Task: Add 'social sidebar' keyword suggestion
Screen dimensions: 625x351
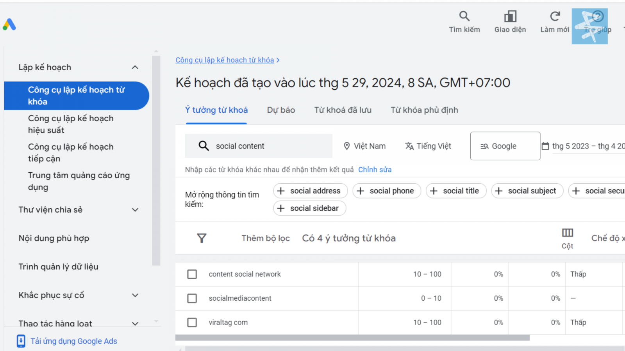Action: click(309, 208)
